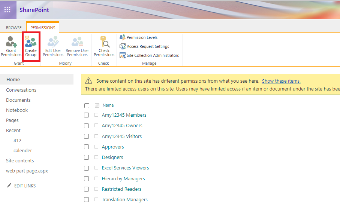Check the Amy12345 Owners row checkbox
340x205 pixels.
click(x=86, y=126)
